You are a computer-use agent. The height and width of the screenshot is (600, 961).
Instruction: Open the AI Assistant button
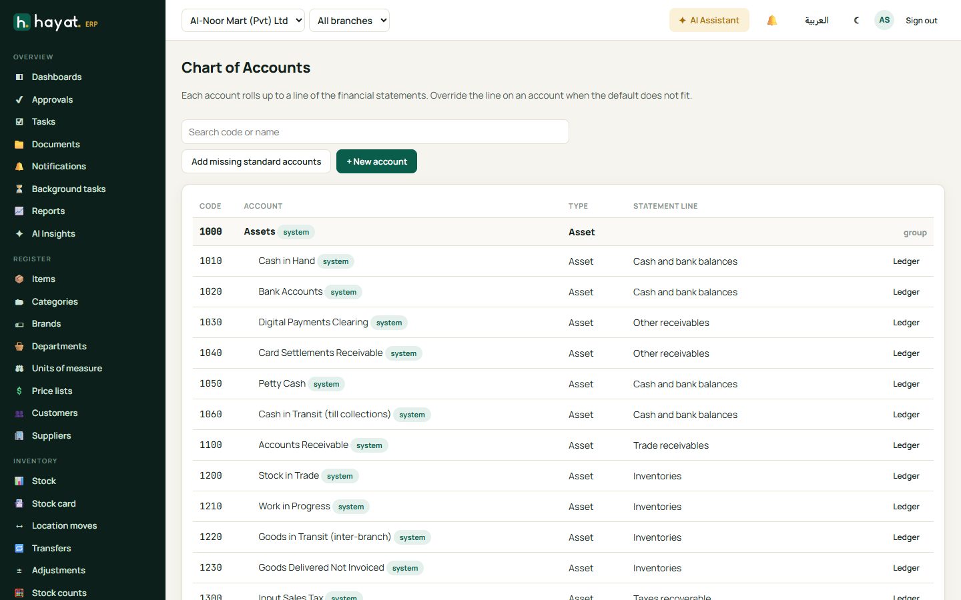709,21
